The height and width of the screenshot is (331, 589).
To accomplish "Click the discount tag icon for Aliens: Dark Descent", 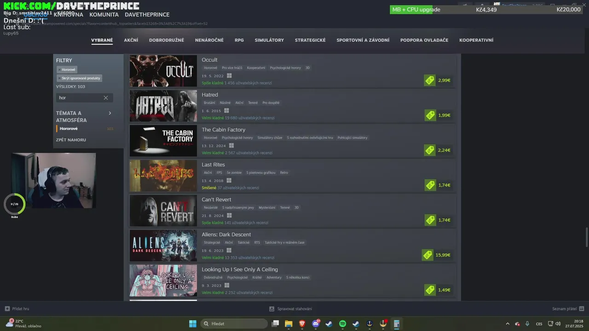I will 427,255.
